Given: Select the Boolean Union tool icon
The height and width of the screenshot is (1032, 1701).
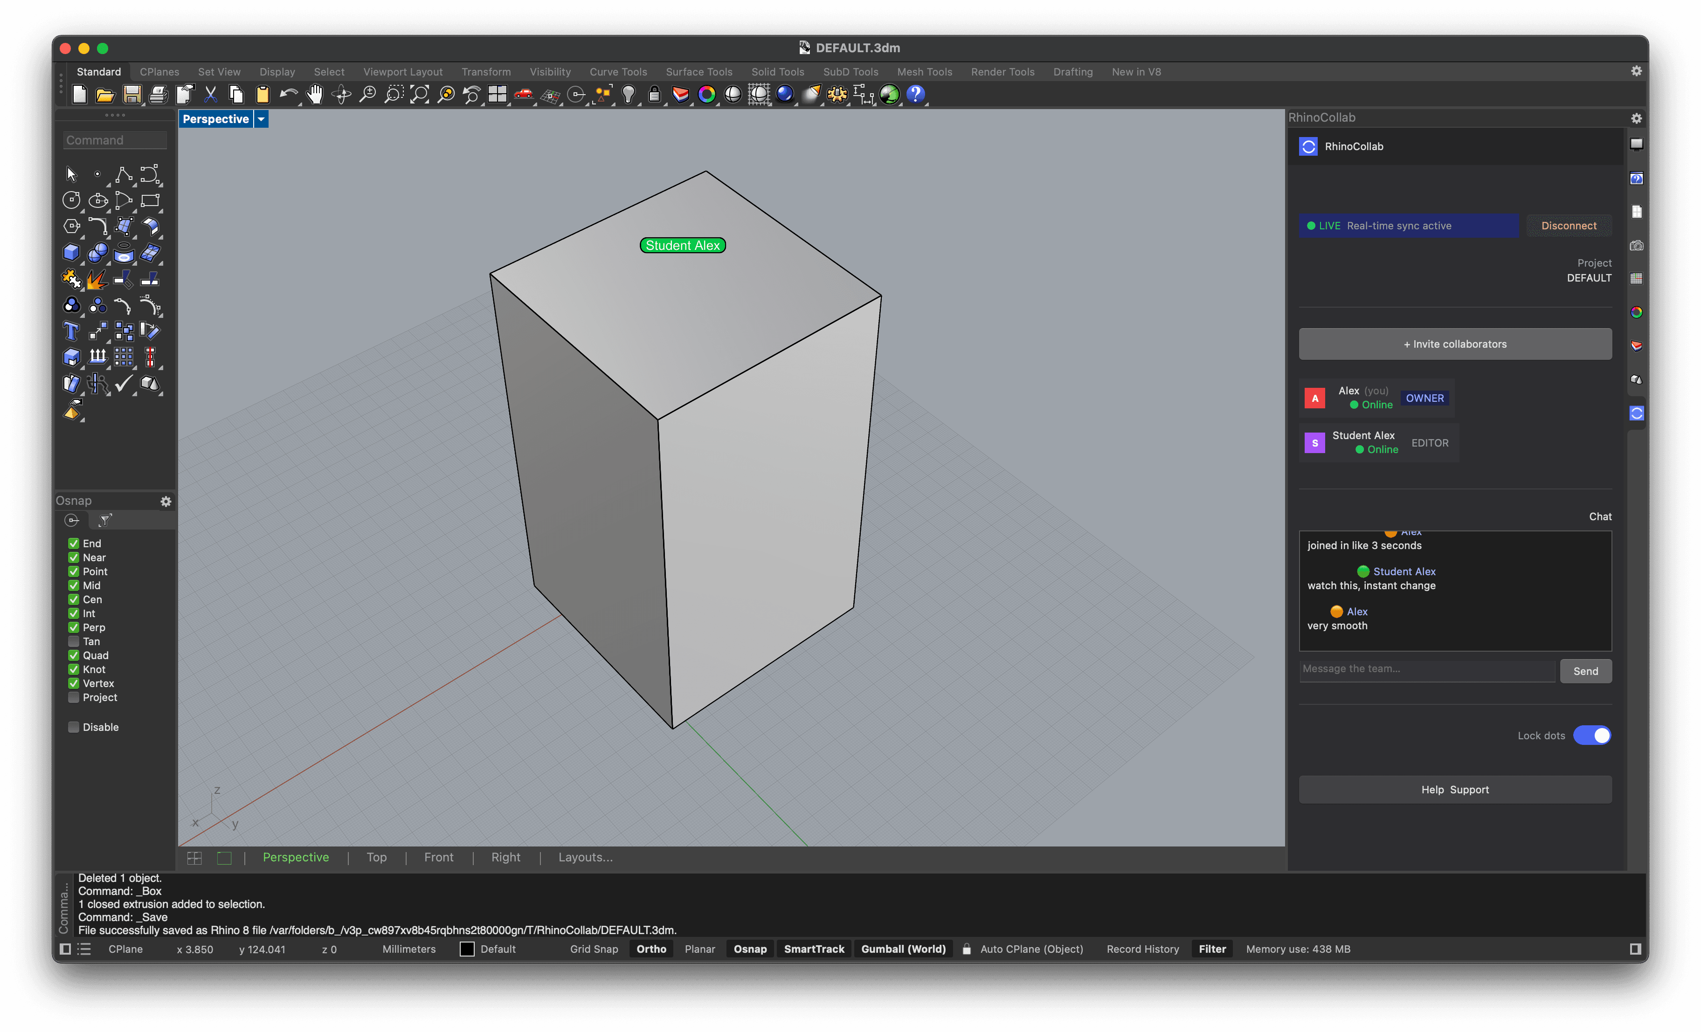Looking at the screenshot, I should pos(71,305).
